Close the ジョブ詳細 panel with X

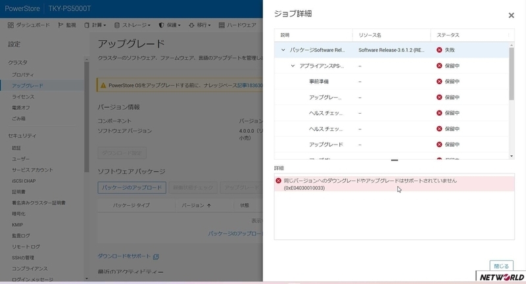511,15
